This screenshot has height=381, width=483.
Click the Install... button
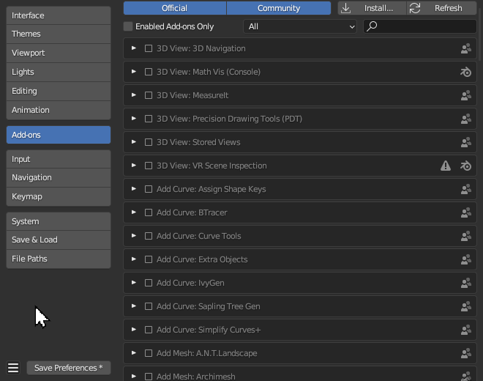pos(372,8)
